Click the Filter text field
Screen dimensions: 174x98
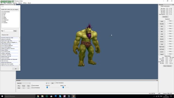click(x=9, y=31)
